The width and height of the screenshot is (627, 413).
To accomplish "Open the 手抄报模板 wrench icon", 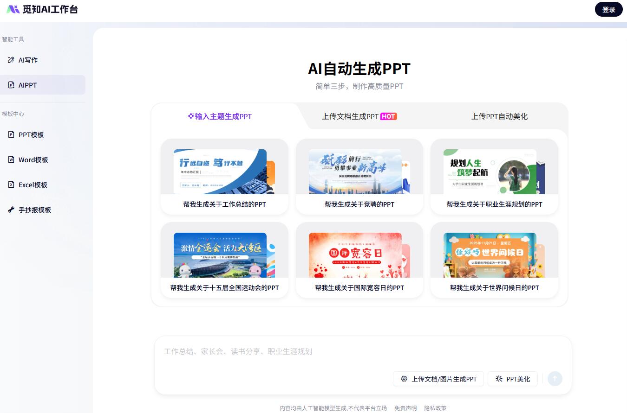I will 11,210.
